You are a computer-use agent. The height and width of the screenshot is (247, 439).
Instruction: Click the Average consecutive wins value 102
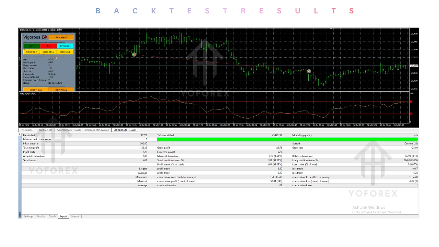pos(280,185)
